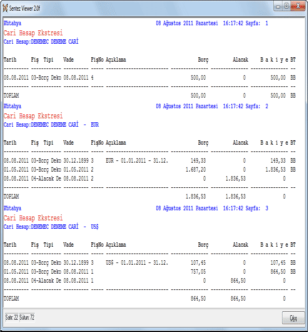Click the Sentez Viewer app icon in title bar
The image size is (308, 332).
tap(5, 8)
